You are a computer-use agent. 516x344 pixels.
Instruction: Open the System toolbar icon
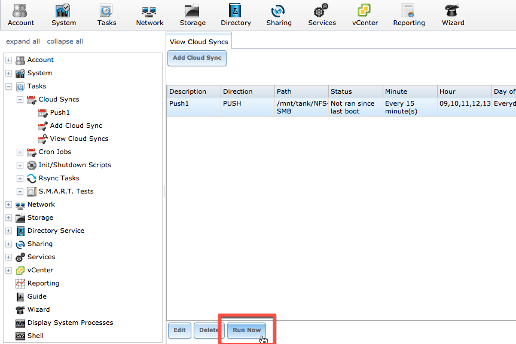coord(63,15)
